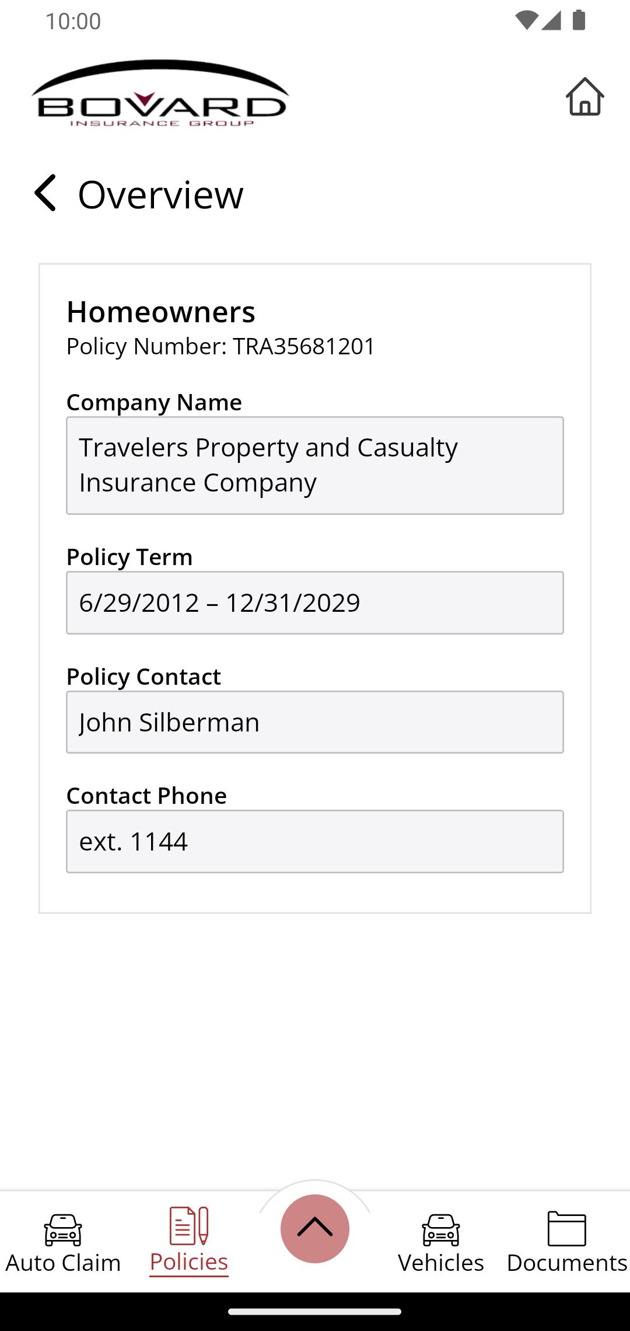Select the Vehicles tab label
The height and width of the screenshot is (1331, 630).
(x=441, y=1263)
